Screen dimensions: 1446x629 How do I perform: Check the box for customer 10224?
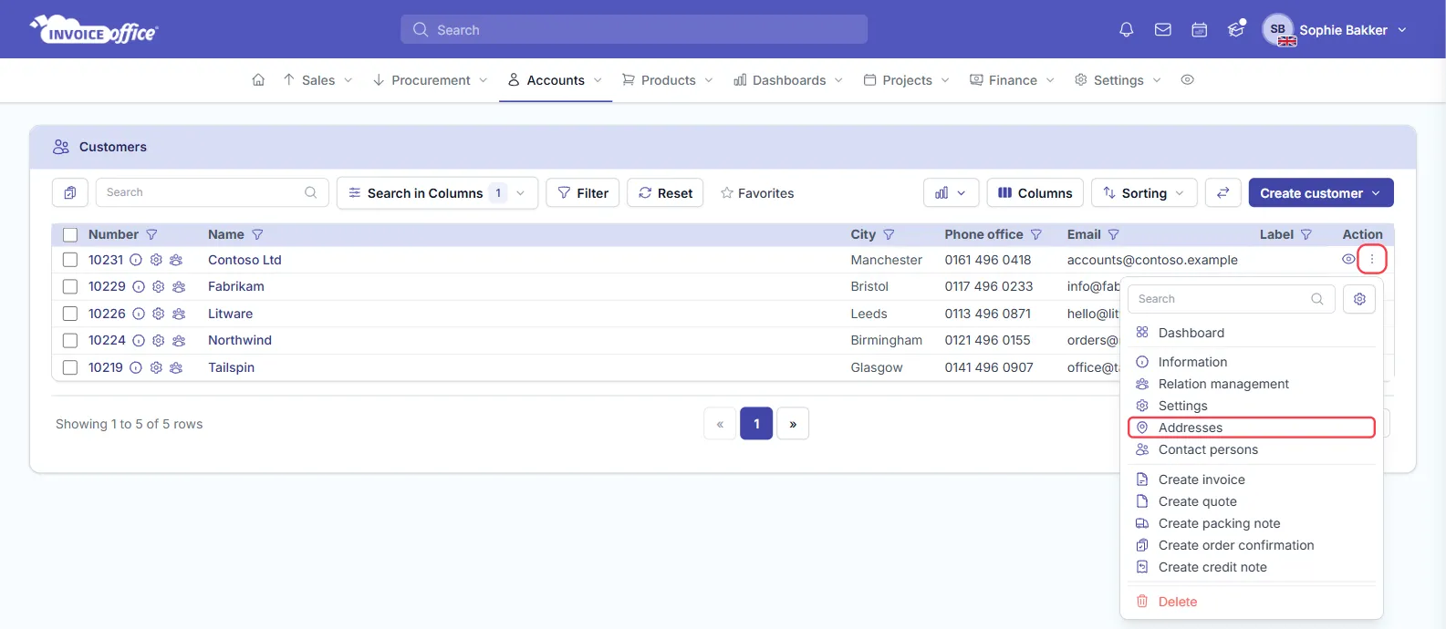[70, 340]
